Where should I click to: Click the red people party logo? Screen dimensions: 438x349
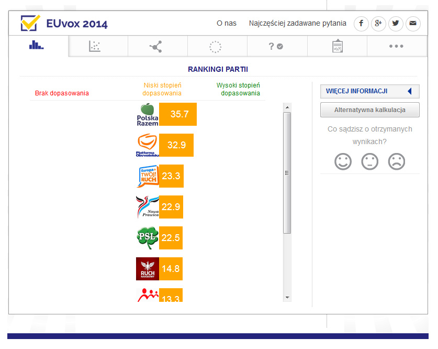[x=148, y=295]
